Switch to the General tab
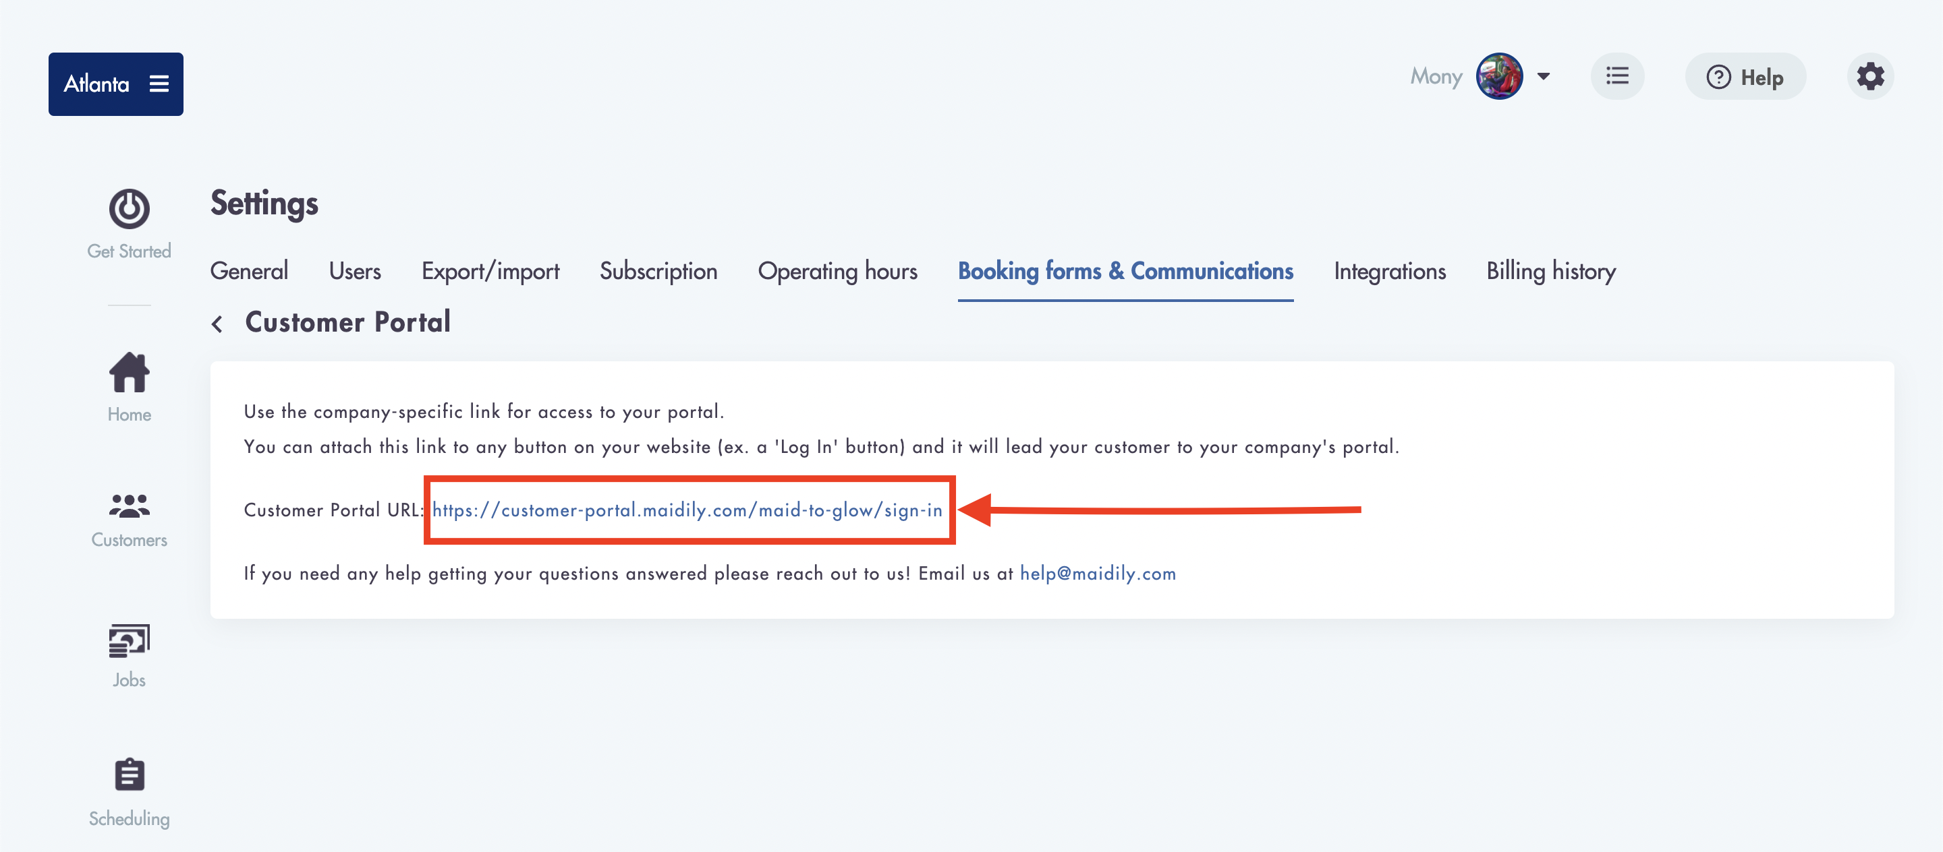This screenshot has height=852, width=1943. pos(249,271)
